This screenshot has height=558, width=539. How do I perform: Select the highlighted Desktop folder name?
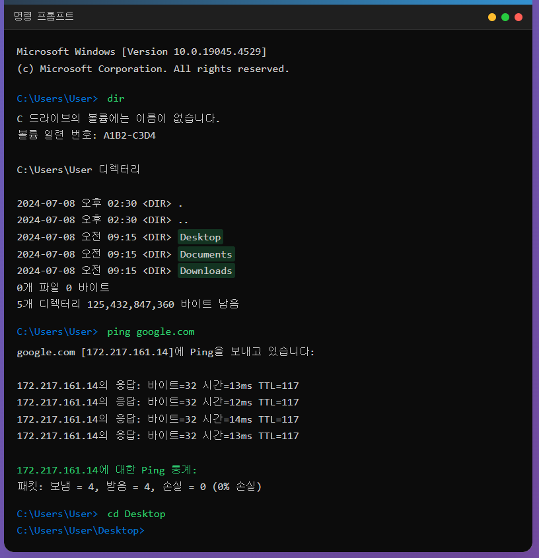[x=200, y=237]
